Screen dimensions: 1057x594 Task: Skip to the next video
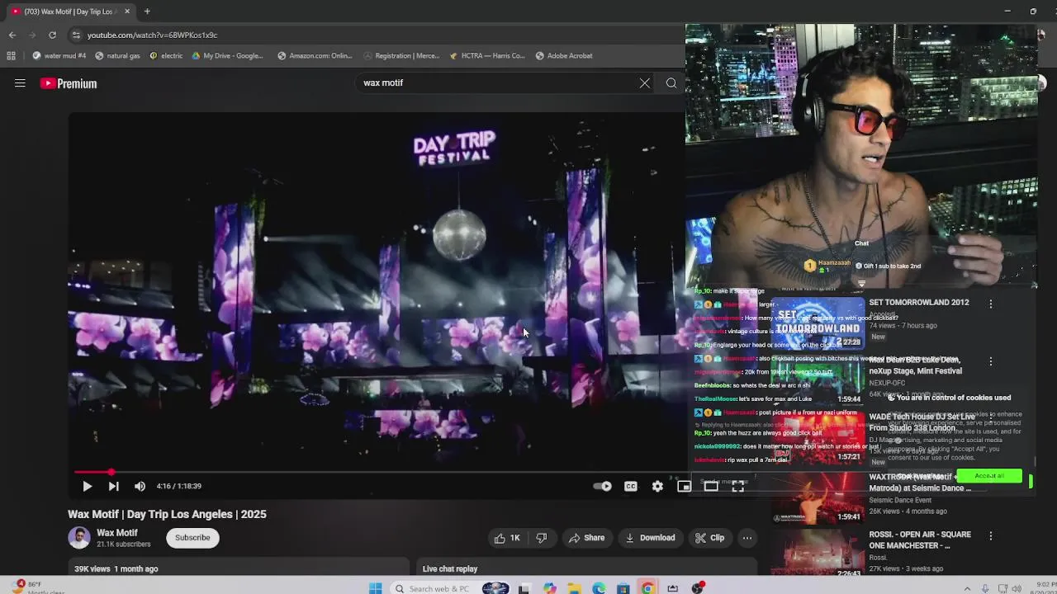tap(113, 486)
